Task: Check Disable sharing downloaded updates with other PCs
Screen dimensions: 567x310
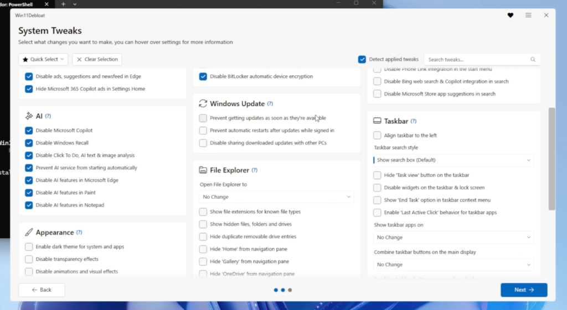Action: [x=203, y=143]
